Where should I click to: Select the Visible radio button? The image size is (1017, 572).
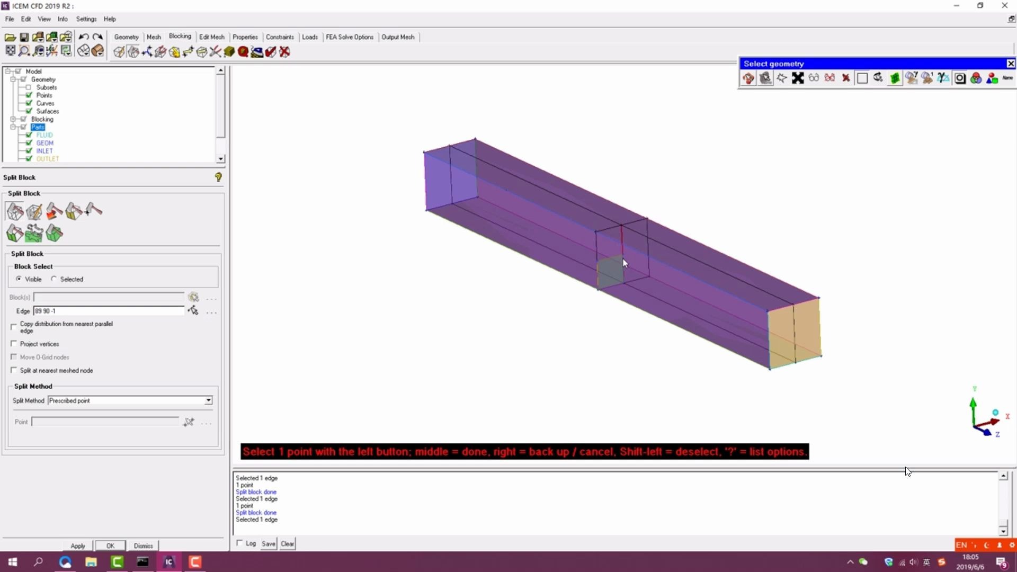pyautogui.click(x=19, y=279)
